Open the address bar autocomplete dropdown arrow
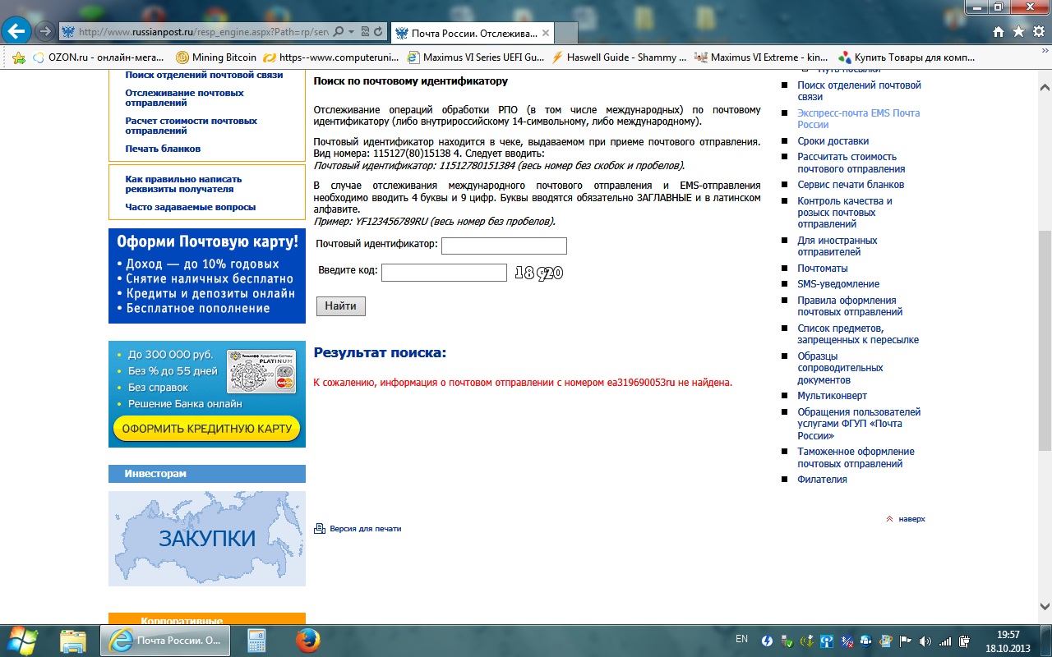The width and height of the screenshot is (1052, 657). point(352,32)
